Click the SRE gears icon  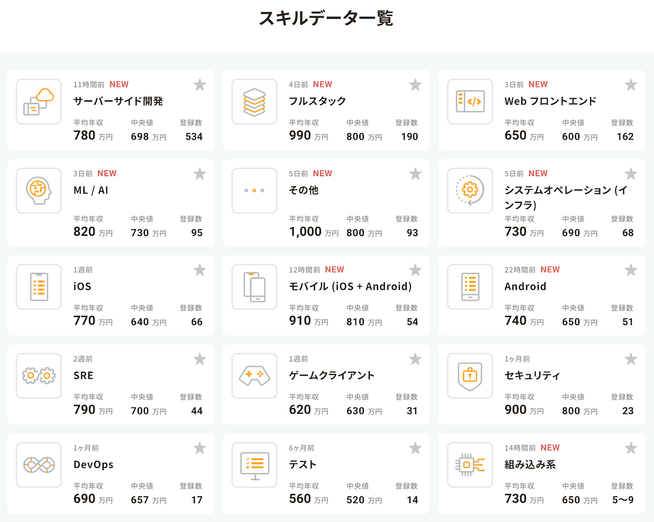39,376
